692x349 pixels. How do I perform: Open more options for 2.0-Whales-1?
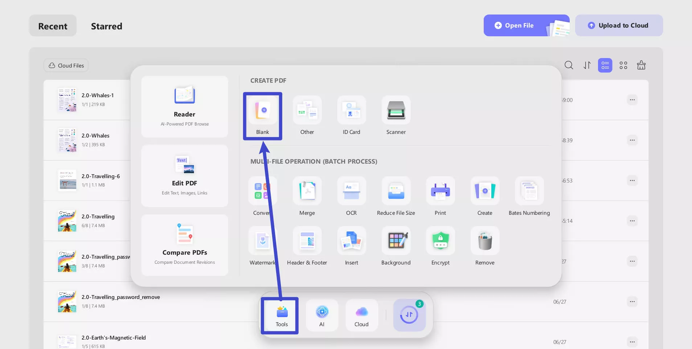pyautogui.click(x=632, y=100)
